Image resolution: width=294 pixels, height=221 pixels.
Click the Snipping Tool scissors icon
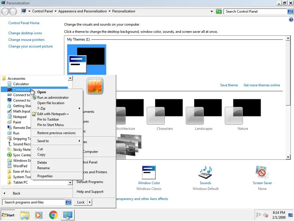tap(9, 138)
